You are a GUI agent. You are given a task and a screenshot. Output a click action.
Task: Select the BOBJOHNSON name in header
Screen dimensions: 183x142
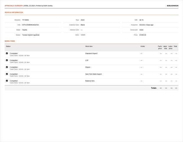pyautogui.click(x=173, y=6)
